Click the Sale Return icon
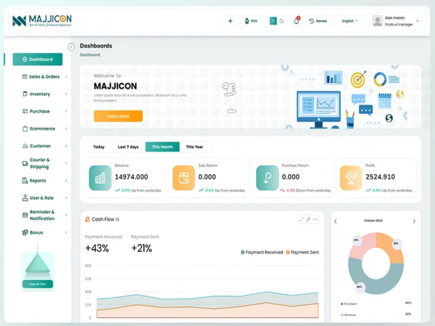 coord(184,178)
